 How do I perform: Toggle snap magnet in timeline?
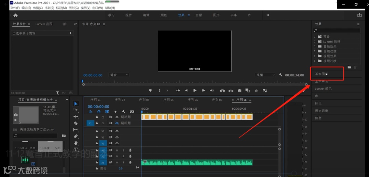point(99,112)
